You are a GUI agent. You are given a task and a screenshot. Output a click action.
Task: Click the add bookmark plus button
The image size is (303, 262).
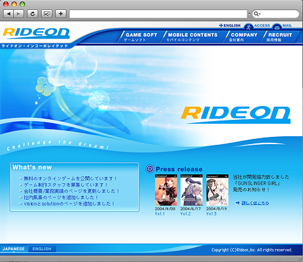pos(61,14)
